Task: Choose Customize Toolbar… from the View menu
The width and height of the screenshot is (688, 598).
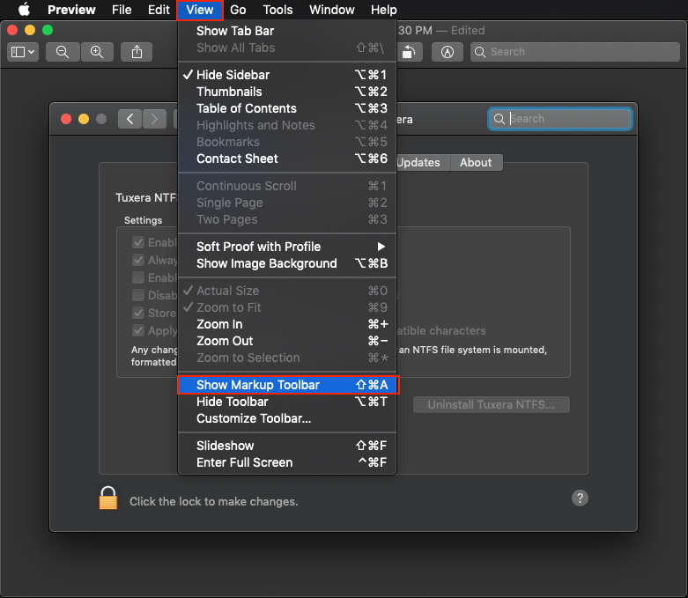Action: click(x=254, y=418)
